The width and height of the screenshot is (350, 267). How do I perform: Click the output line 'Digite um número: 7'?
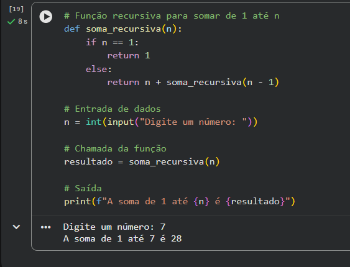(x=114, y=227)
